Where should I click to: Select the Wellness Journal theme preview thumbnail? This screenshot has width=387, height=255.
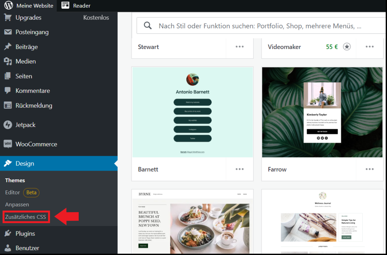[x=322, y=222]
